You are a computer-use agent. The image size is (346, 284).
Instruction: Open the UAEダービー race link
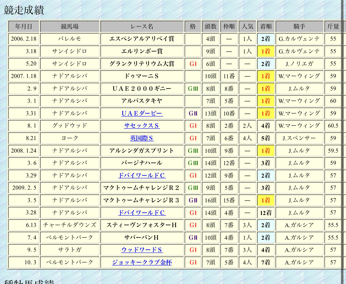(142, 113)
